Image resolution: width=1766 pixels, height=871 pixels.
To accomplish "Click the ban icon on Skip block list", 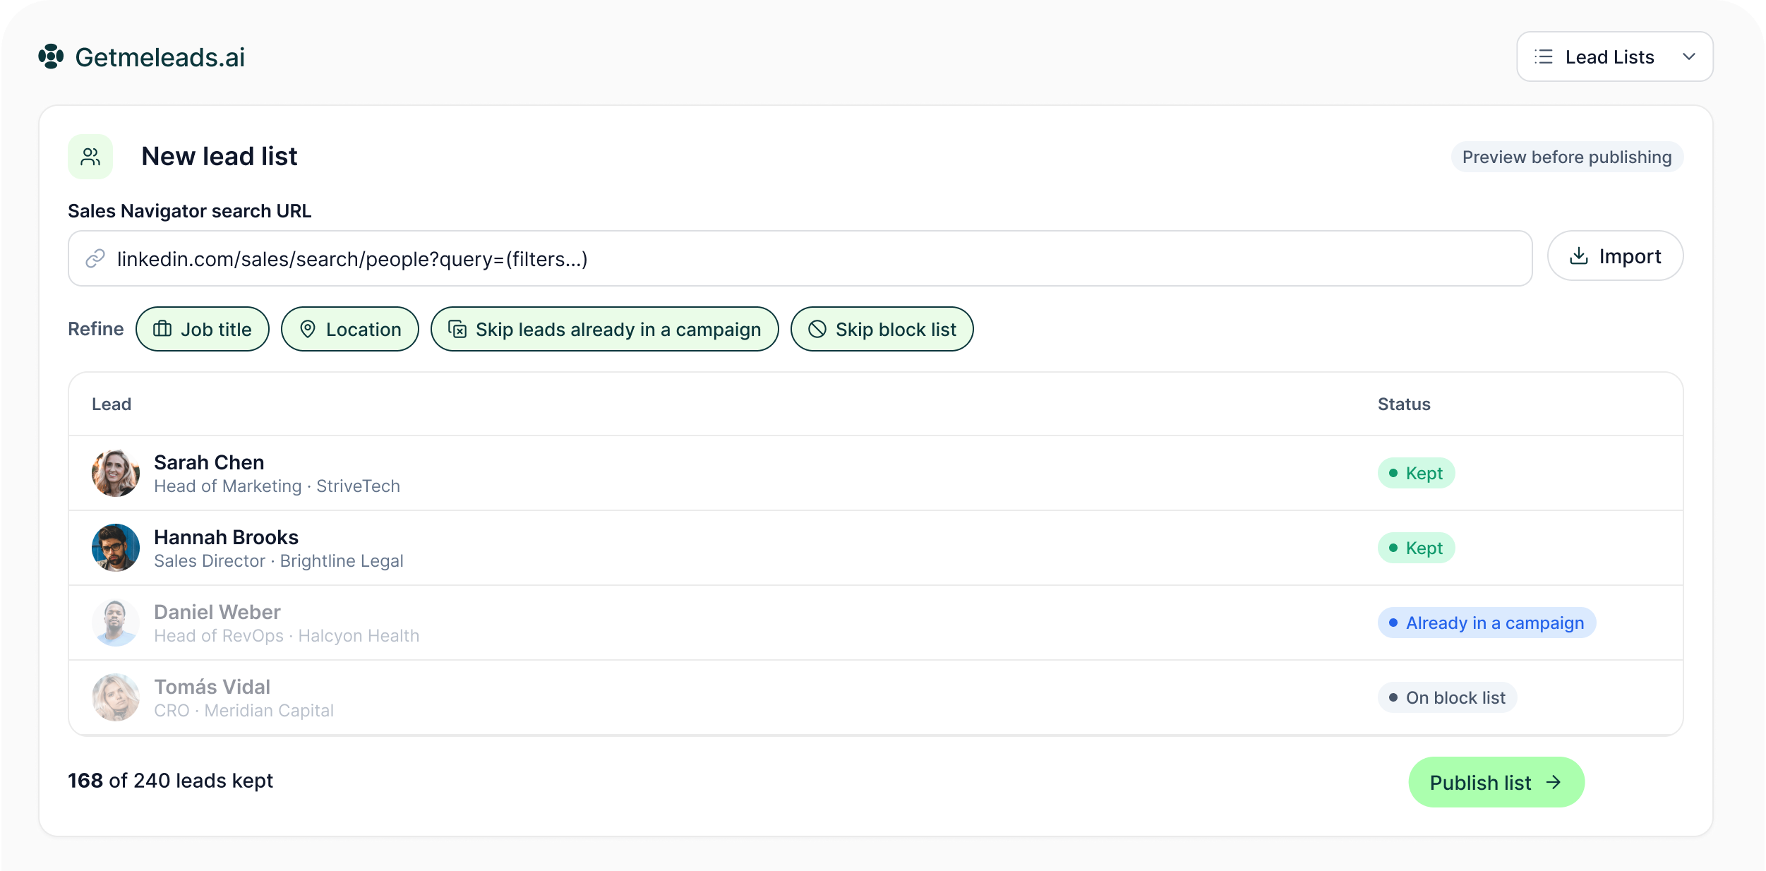I will pos(817,329).
